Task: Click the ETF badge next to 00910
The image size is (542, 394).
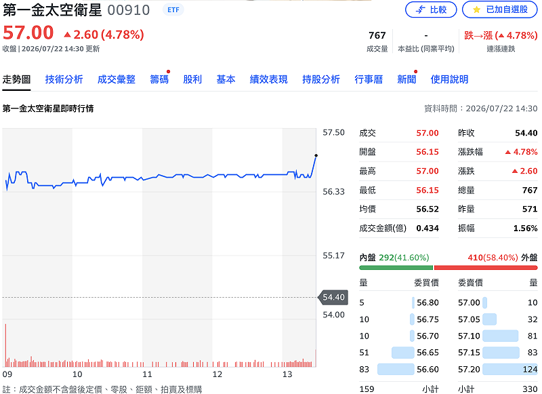Action: click(x=173, y=9)
